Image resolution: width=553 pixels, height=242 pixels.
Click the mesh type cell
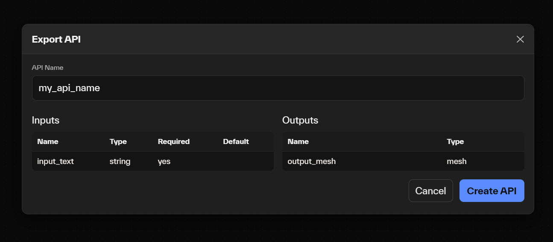point(456,161)
